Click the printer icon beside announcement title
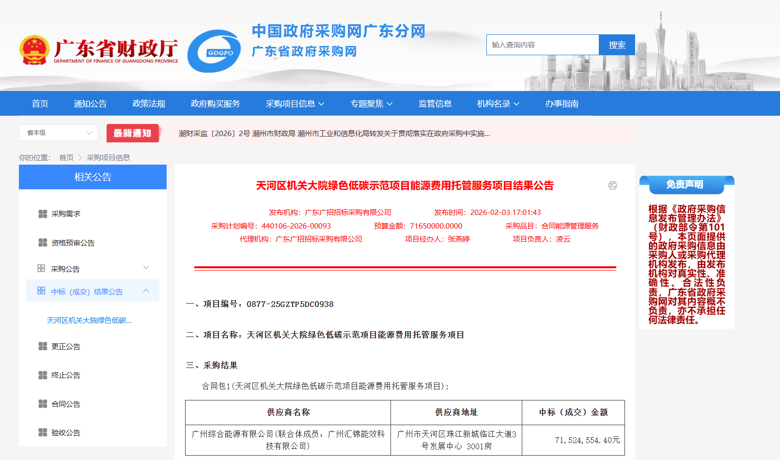Image resolution: width=780 pixels, height=460 pixels. 612,185
